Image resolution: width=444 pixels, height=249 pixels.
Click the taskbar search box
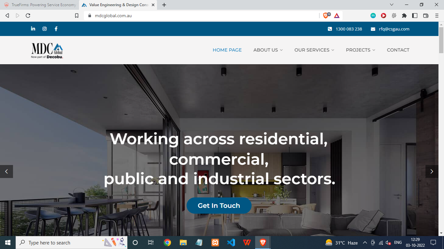pos(72,243)
